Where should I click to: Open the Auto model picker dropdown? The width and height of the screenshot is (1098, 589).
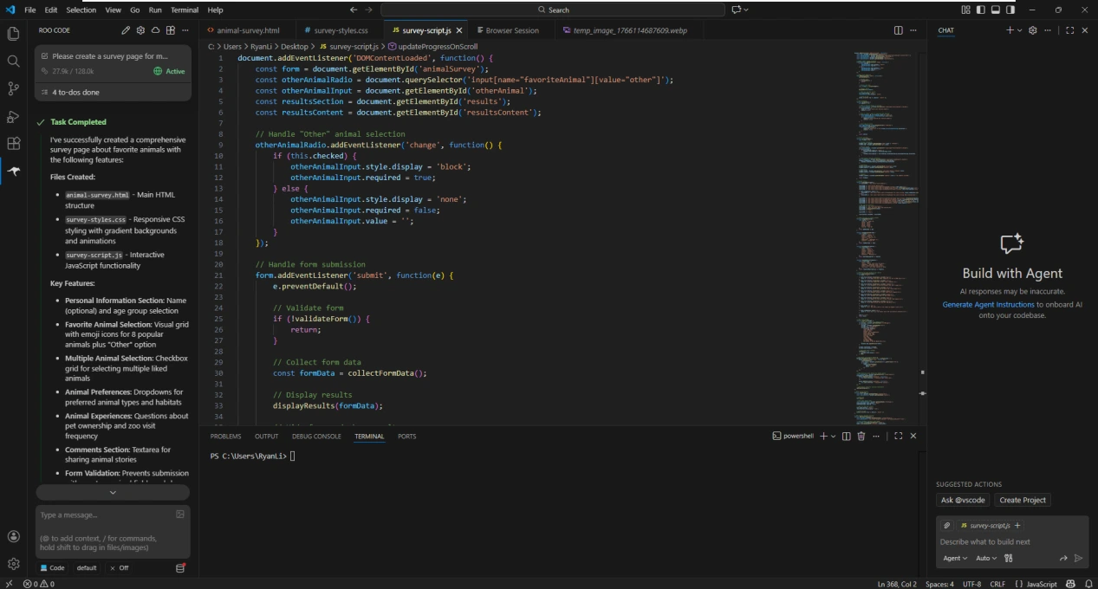click(x=985, y=558)
